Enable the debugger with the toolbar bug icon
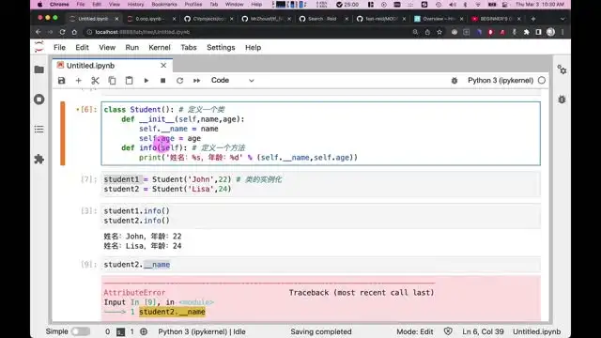The image size is (601, 338). (x=455, y=81)
